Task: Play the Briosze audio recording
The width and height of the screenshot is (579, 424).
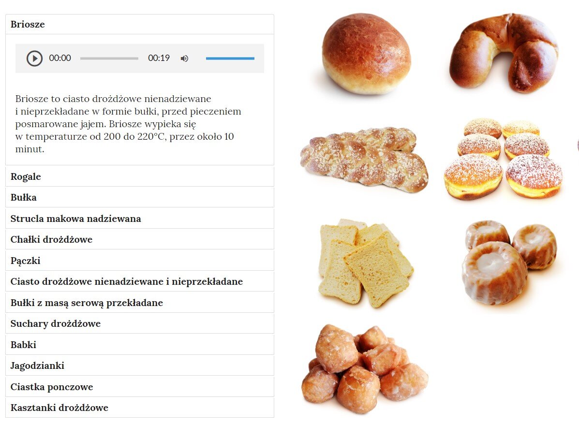Action: 34,58
